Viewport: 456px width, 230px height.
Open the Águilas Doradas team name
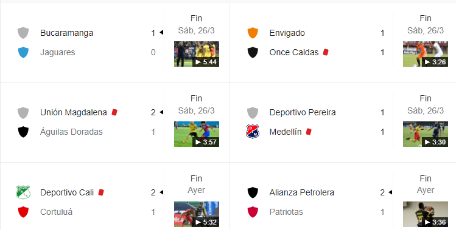point(71,132)
